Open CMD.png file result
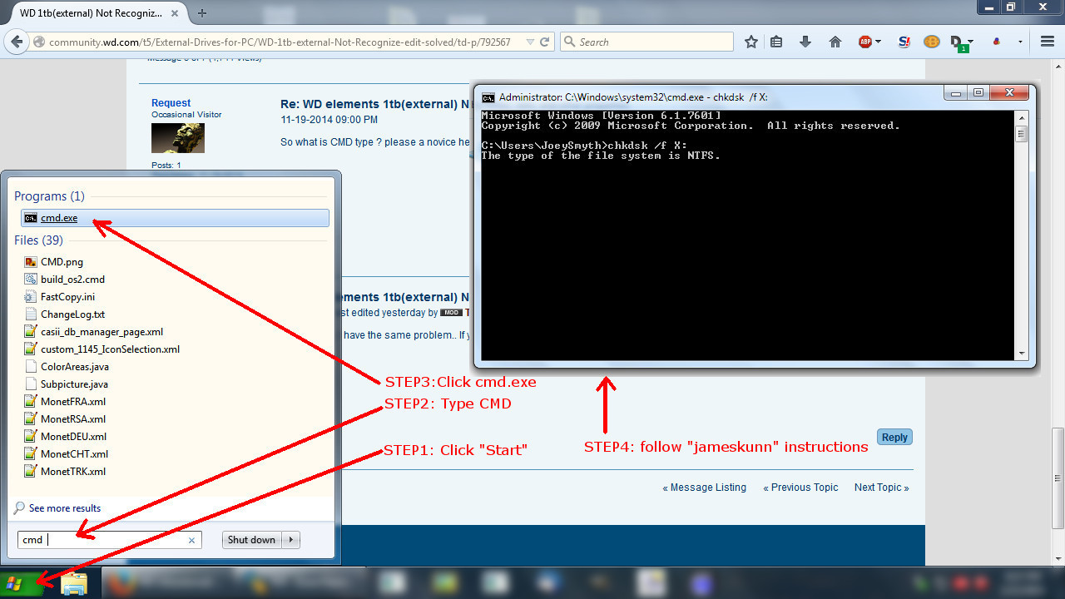Image resolution: width=1065 pixels, height=599 pixels. tap(62, 262)
